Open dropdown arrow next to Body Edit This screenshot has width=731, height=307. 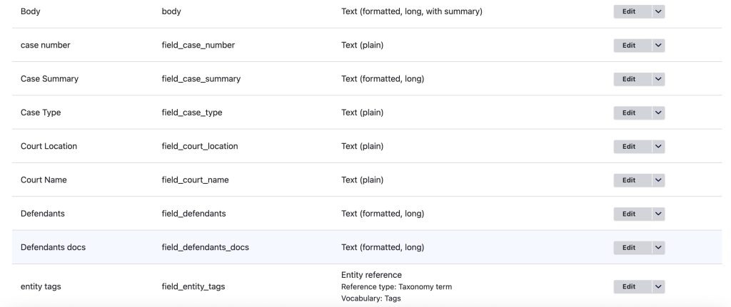point(658,11)
